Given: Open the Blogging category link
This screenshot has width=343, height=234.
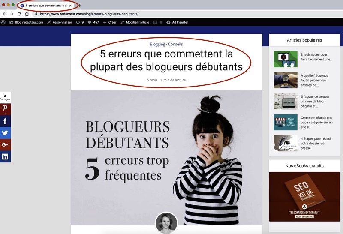Looking at the screenshot, I should [x=157, y=44].
